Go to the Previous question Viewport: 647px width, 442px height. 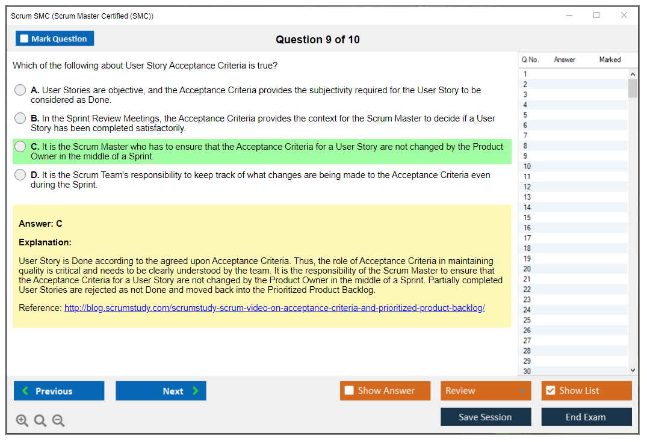[x=59, y=391]
